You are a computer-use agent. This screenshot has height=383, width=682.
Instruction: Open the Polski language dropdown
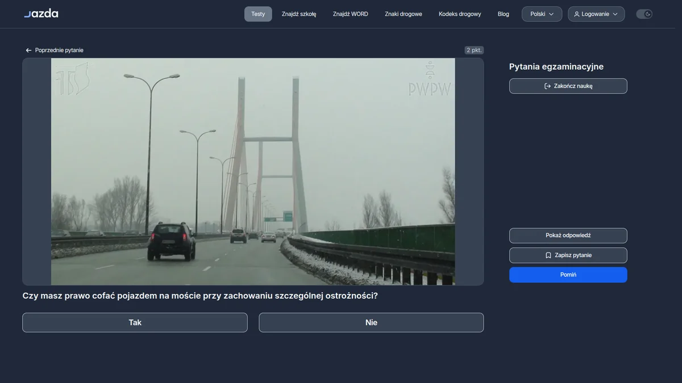click(x=542, y=14)
